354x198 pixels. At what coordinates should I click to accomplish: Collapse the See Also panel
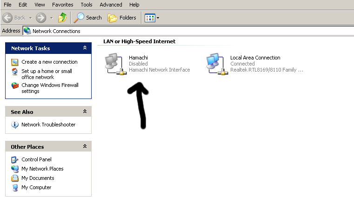click(x=85, y=112)
